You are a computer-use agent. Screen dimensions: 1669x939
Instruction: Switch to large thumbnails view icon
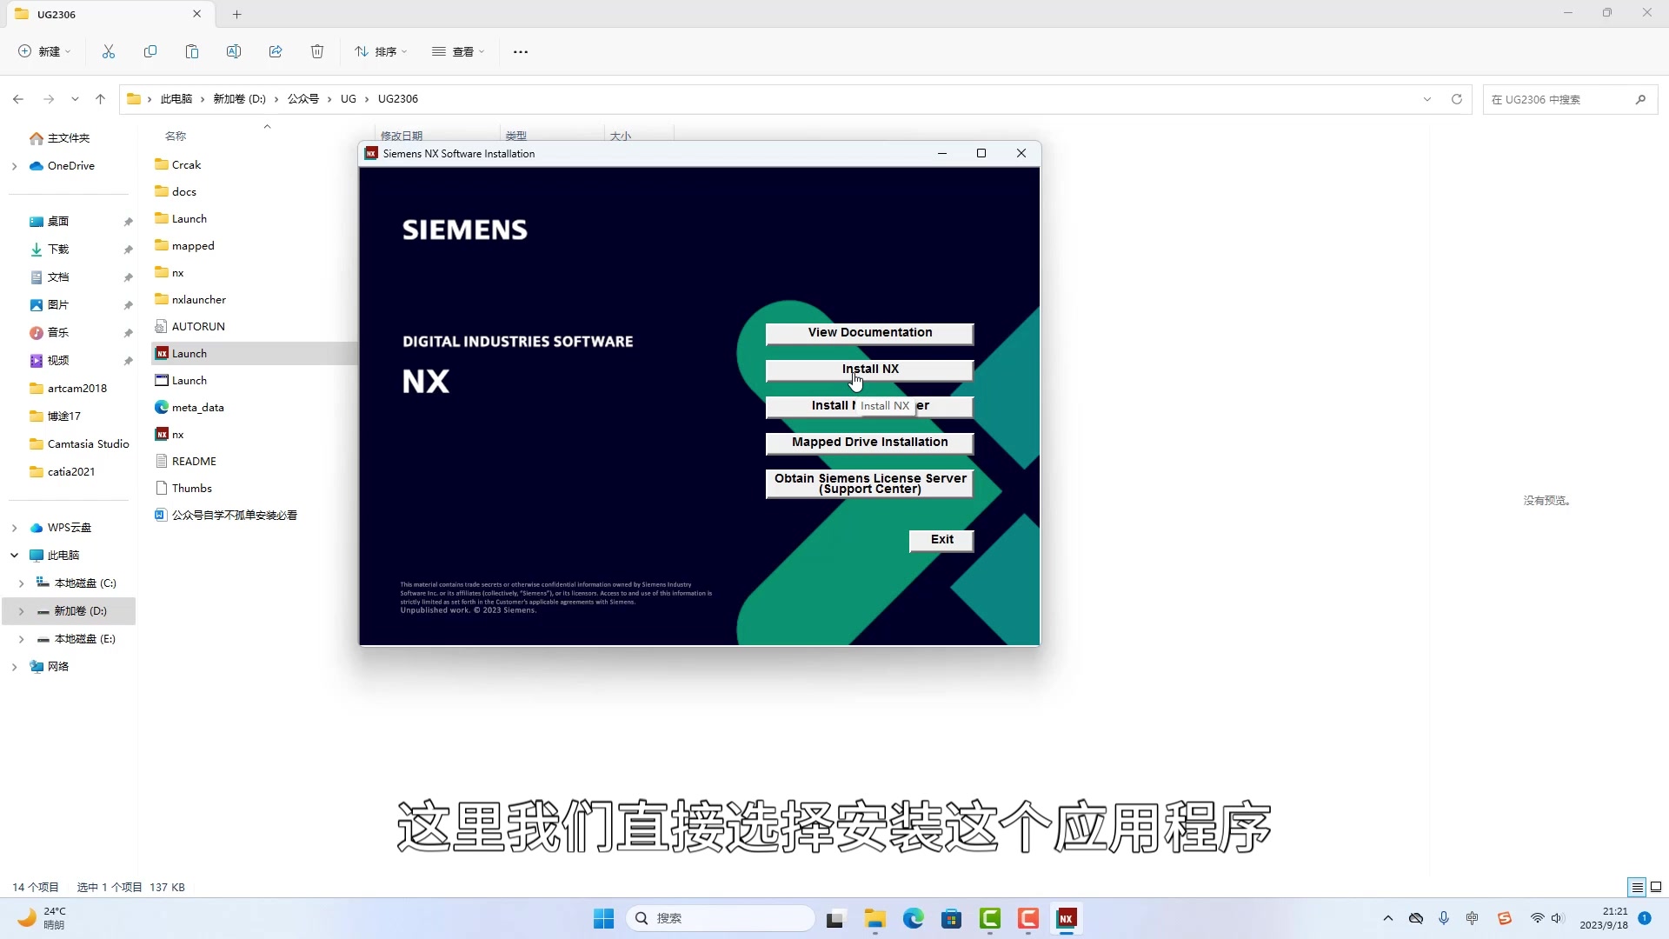(1656, 887)
